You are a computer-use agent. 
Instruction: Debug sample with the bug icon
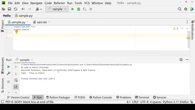click(x=79, y=9)
